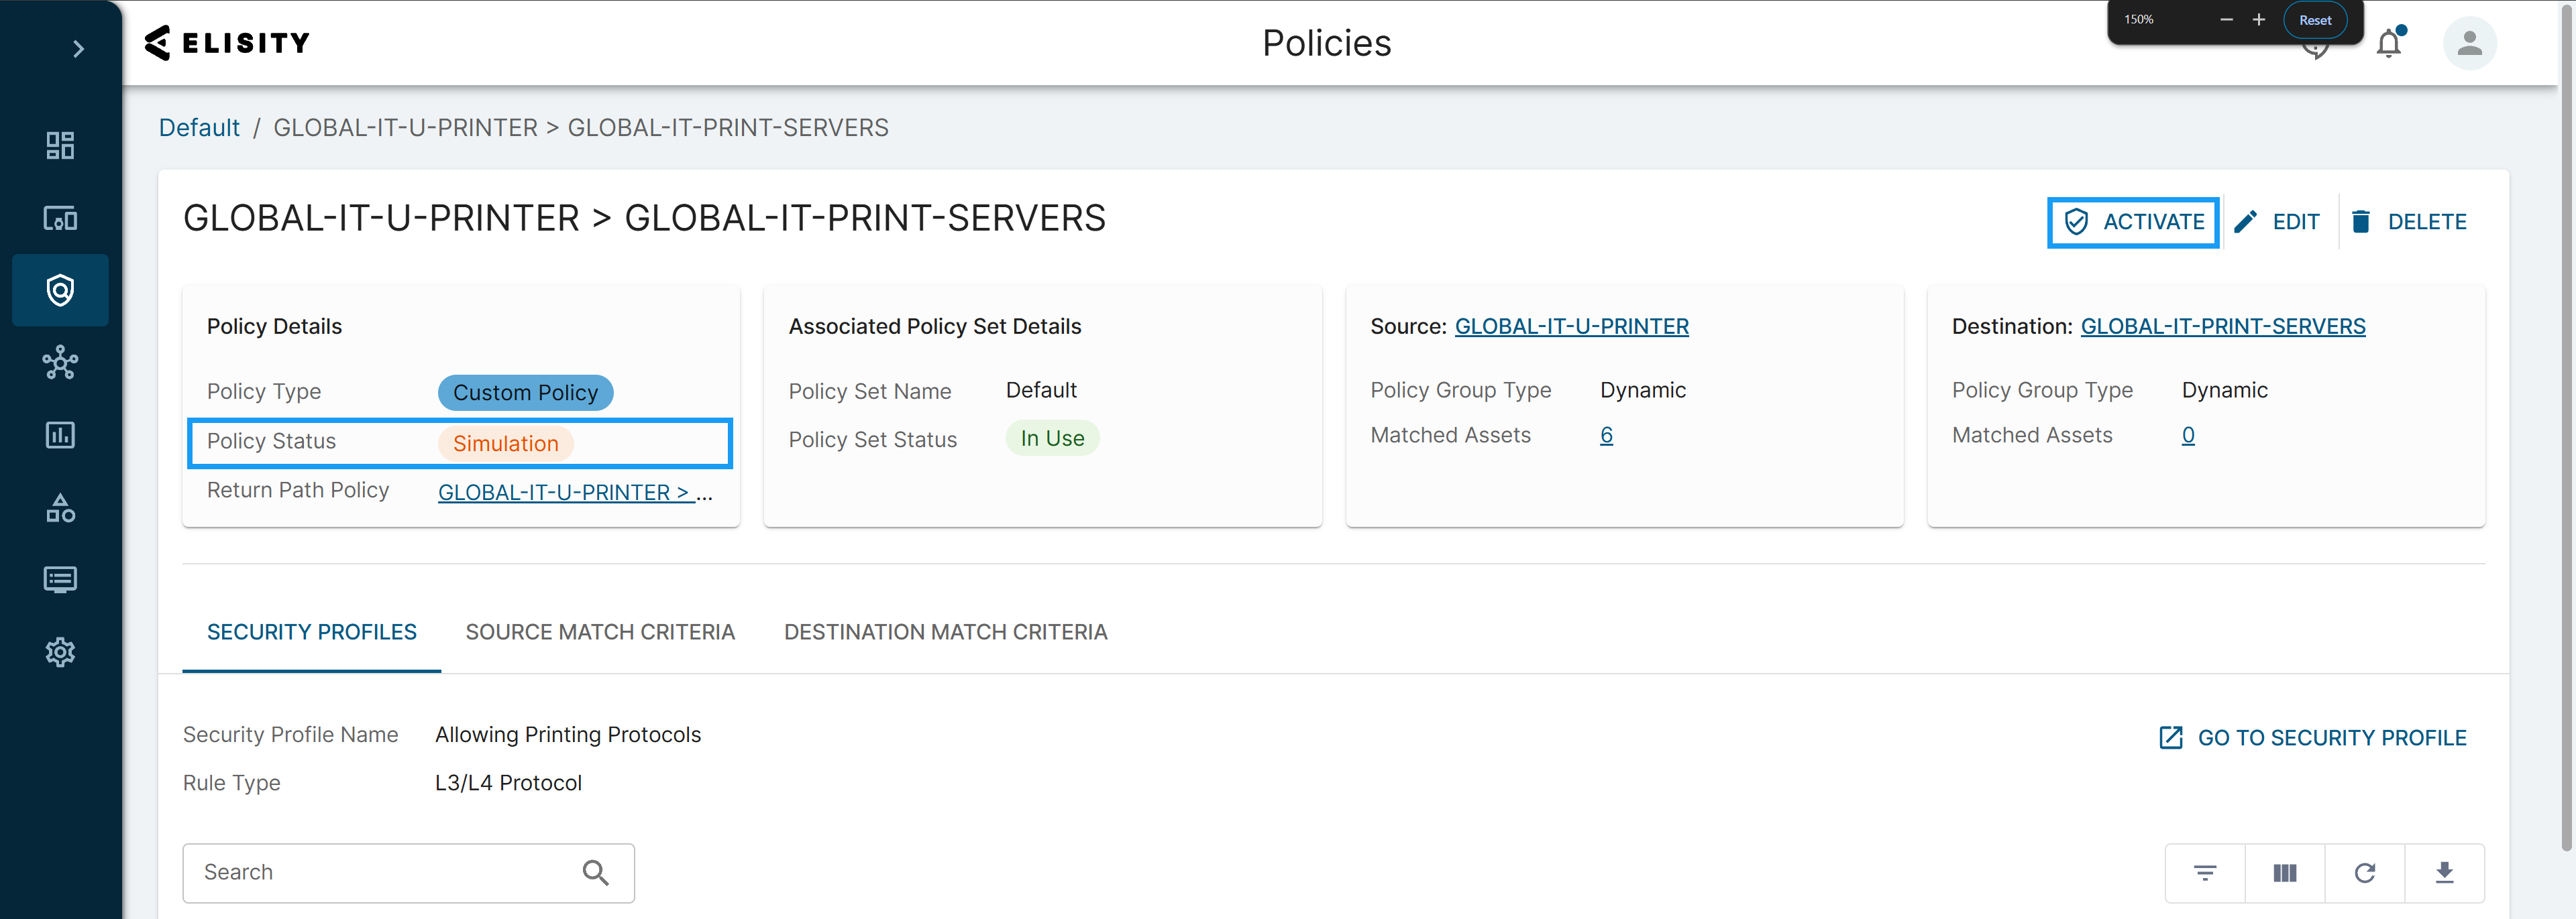
Task: Open the shapes sidebar icon
Action: click(x=60, y=509)
